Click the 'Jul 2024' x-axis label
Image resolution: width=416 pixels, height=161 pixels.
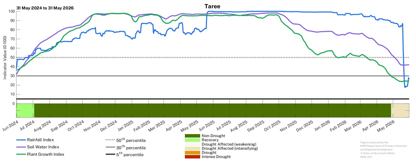[27, 125]
